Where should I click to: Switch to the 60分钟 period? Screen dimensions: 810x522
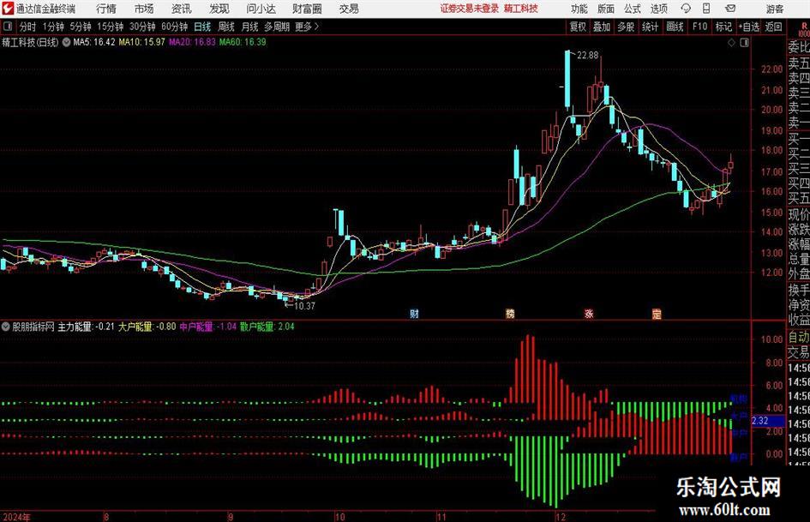coord(175,27)
